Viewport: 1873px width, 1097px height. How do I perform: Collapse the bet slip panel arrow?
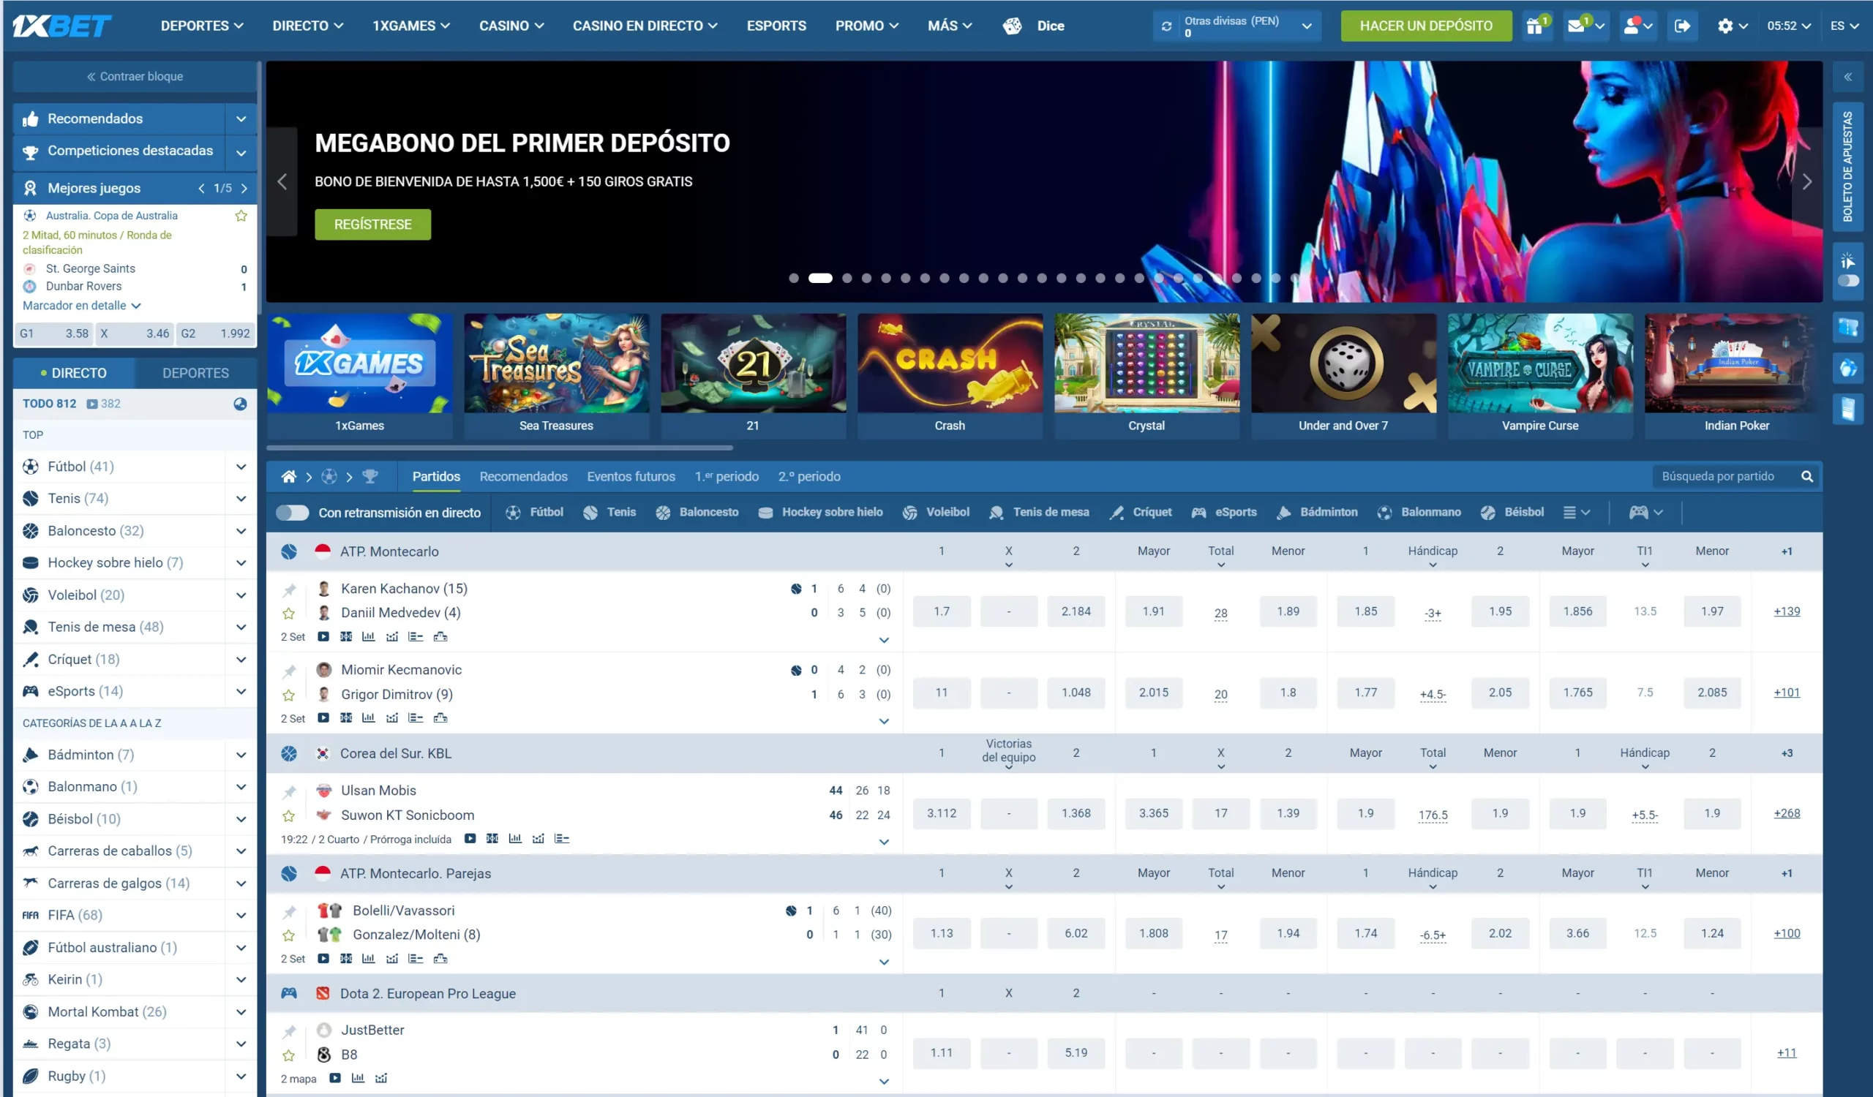pos(1847,77)
